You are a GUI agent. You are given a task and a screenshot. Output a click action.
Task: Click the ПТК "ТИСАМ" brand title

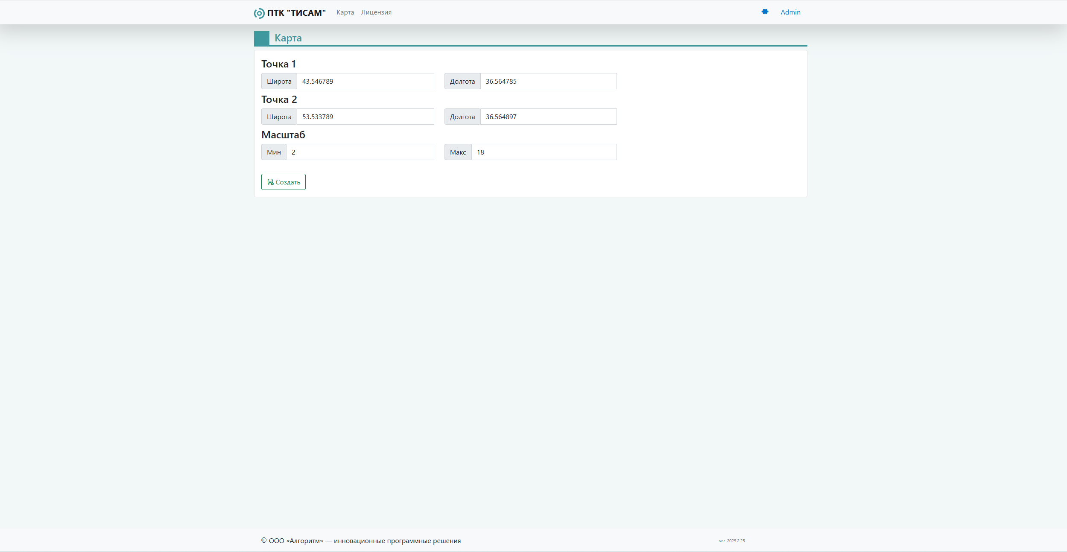296,13
